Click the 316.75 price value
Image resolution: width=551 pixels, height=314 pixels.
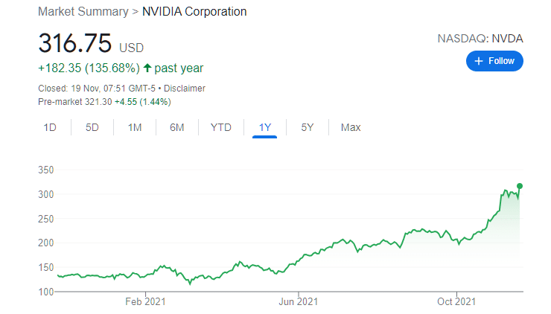[75, 43]
